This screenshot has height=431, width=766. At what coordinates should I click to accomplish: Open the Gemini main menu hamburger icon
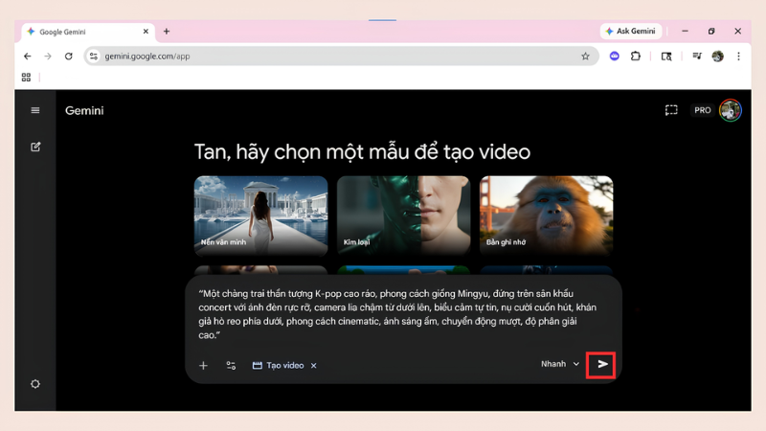[x=35, y=110]
